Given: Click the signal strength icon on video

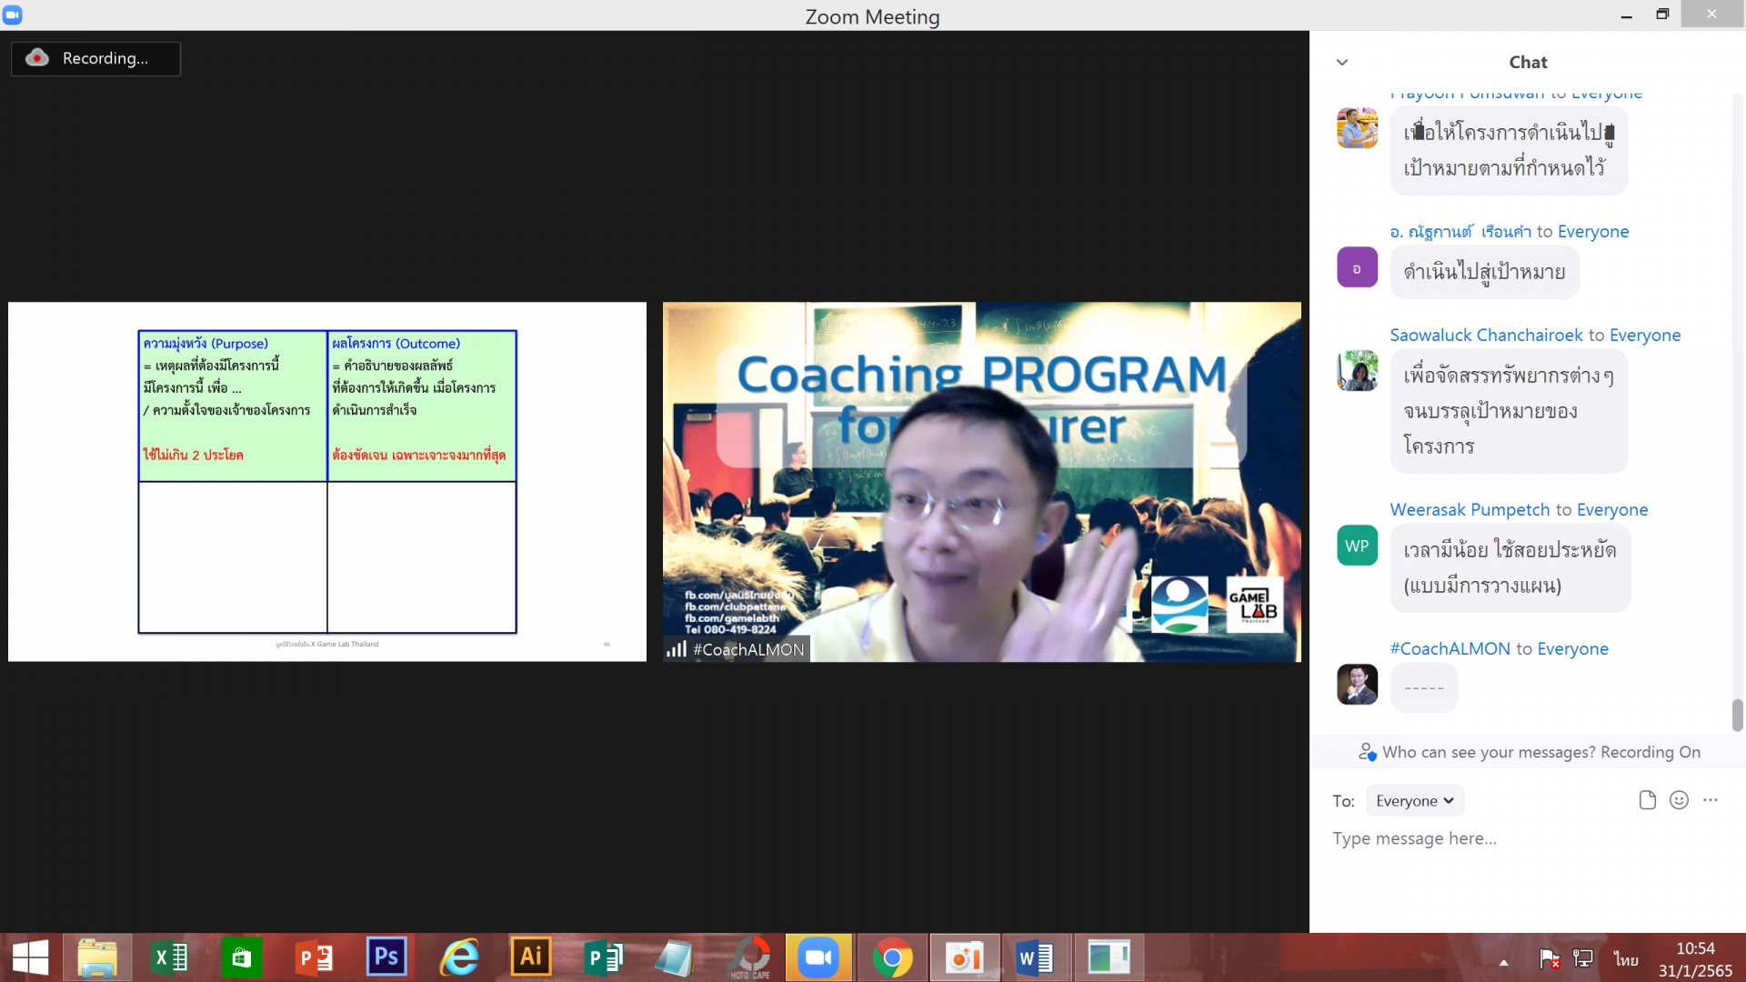Looking at the screenshot, I should 677,649.
